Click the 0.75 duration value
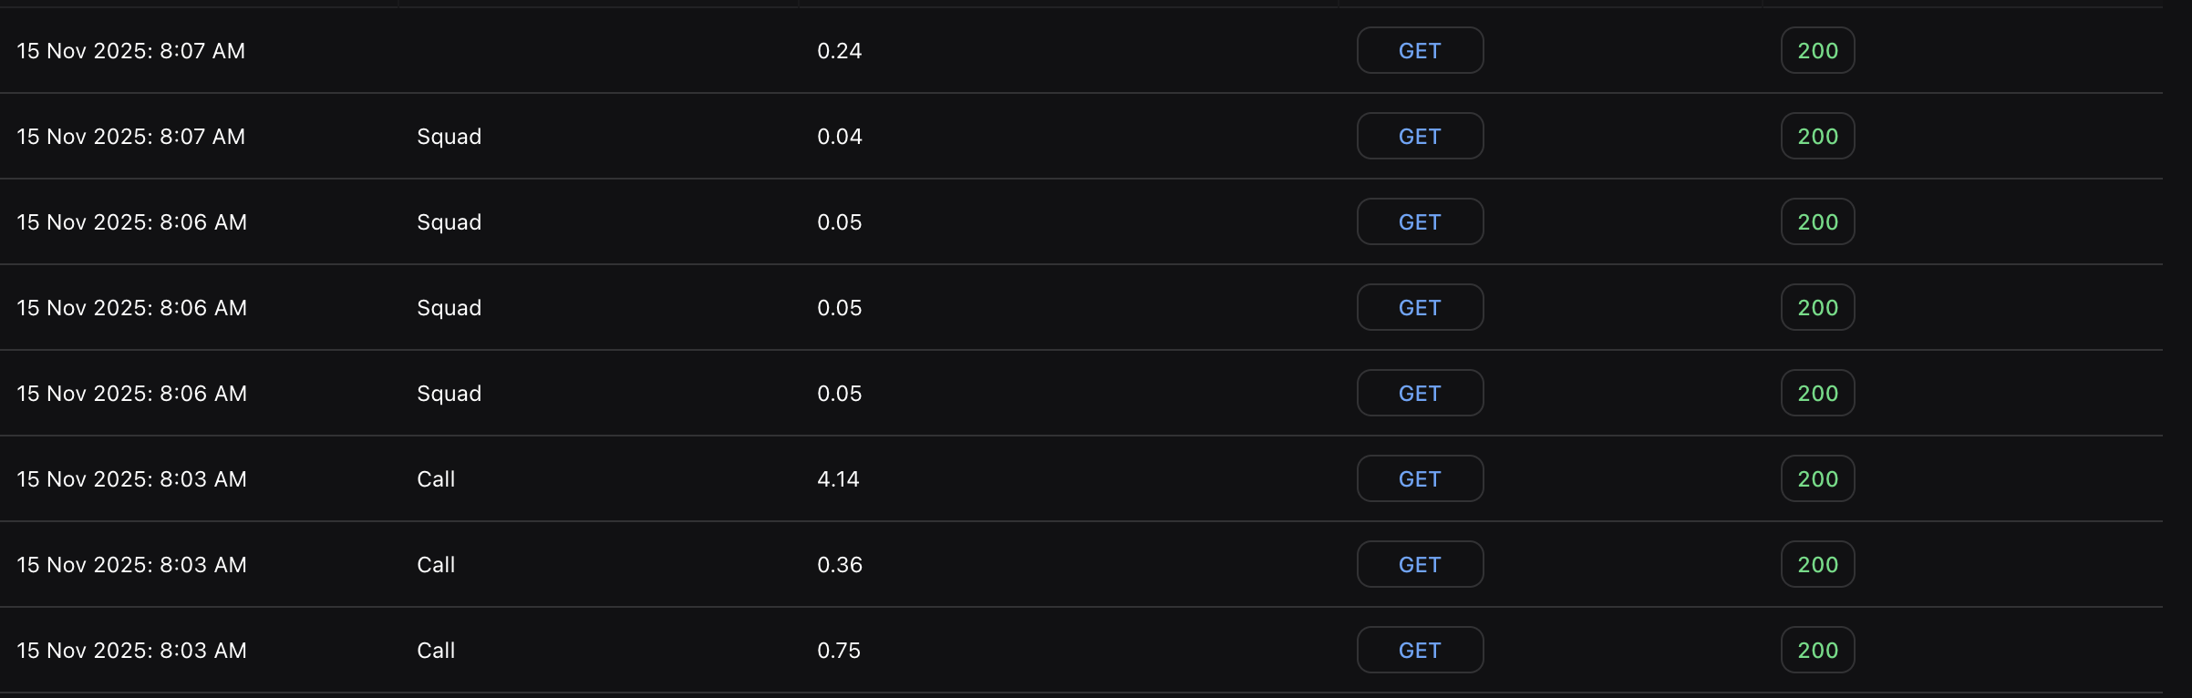 click(x=838, y=651)
